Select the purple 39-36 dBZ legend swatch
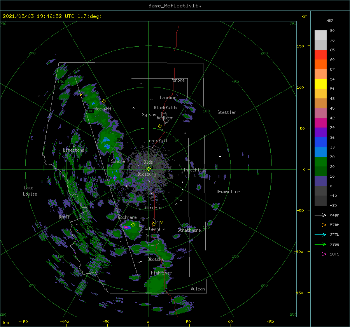The width and height of the screenshot is (350, 327). pos(320,133)
